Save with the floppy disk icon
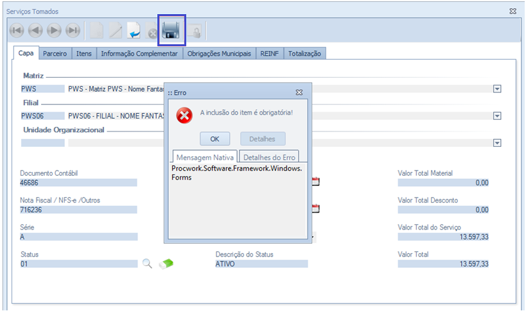The image size is (526, 311). pyautogui.click(x=171, y=31)
